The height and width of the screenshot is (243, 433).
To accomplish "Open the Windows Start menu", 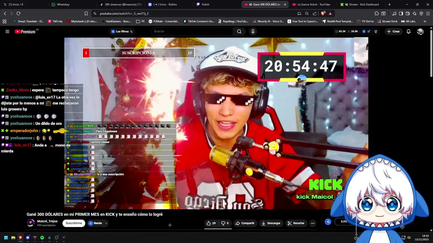I will (x=6, y=238).
